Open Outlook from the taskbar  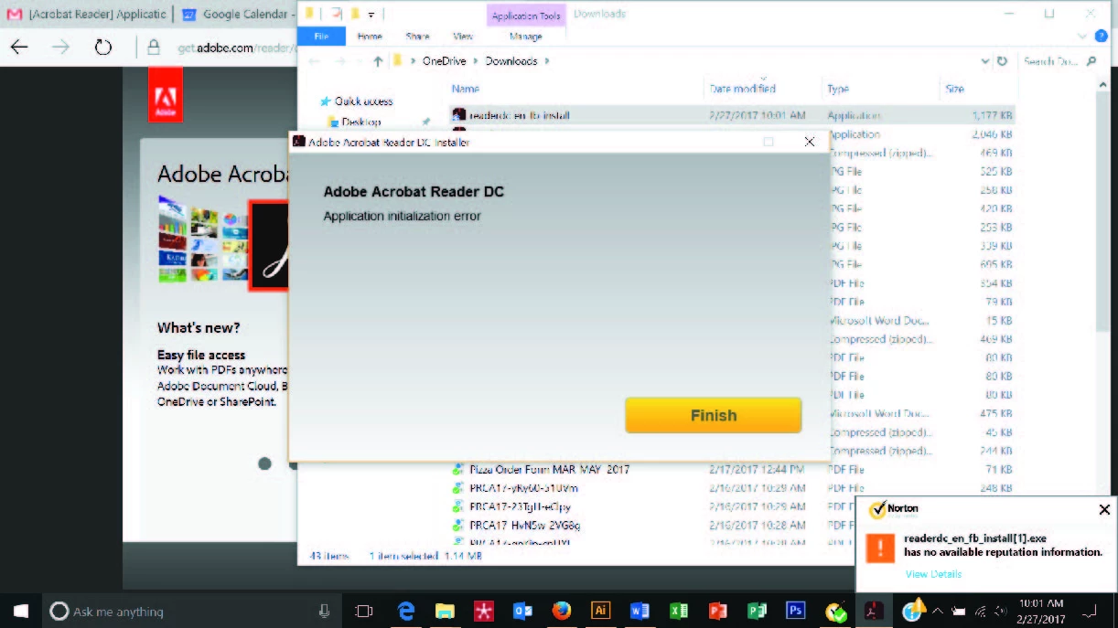tap(522, 611)
